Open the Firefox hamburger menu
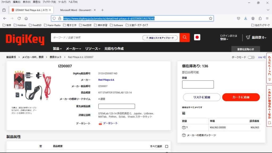 pyautogui.click(x=267, y=18)
